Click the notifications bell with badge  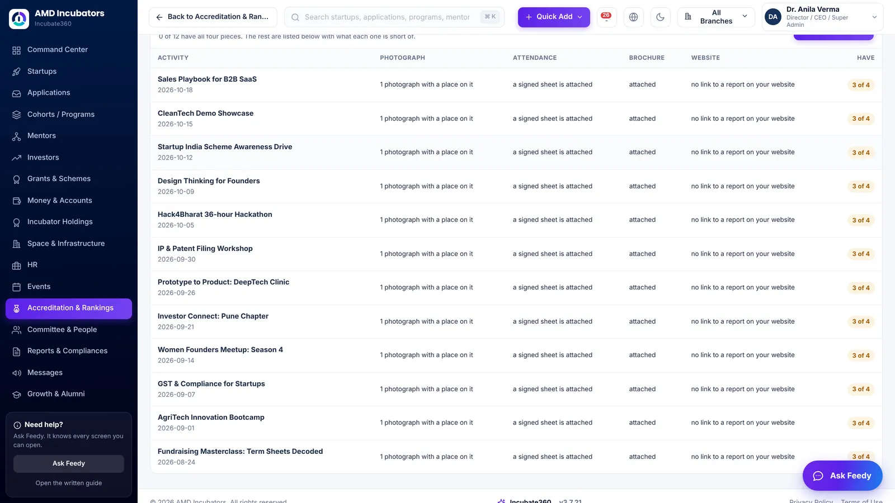[606, 17]
